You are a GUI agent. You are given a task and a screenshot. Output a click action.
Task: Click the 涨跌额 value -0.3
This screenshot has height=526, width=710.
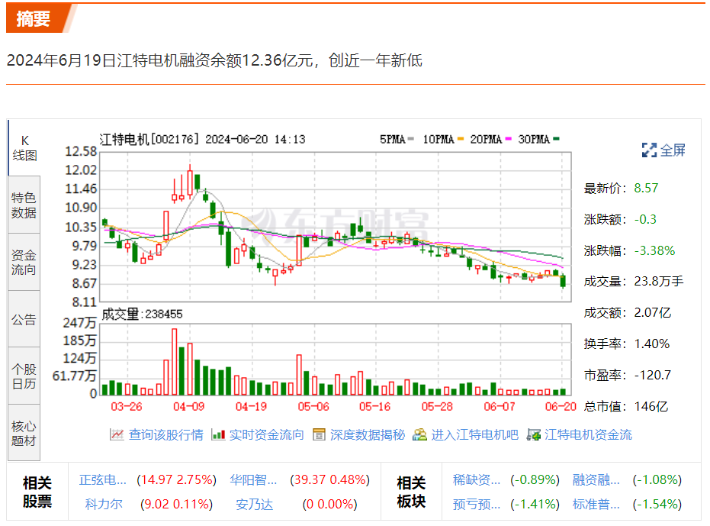point(645,219)
